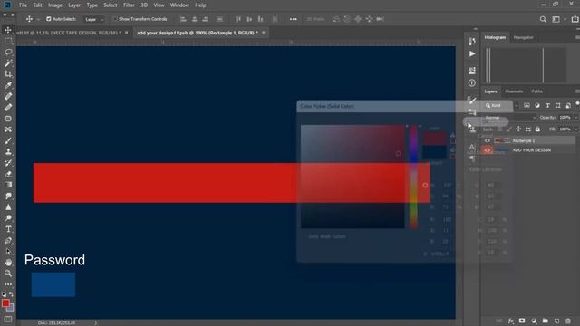Select the Crop tool
This screenshot has height=326, width=580.
[x=8, y=74]
